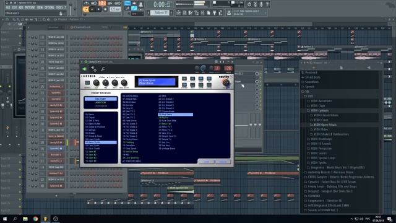The image size is (396, 223).
Task: Choose the 09 FAT Bass 1 preset
Action: pos(131,124)
